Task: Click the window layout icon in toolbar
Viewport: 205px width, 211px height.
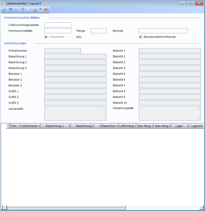Action: [x=10, y=10]
